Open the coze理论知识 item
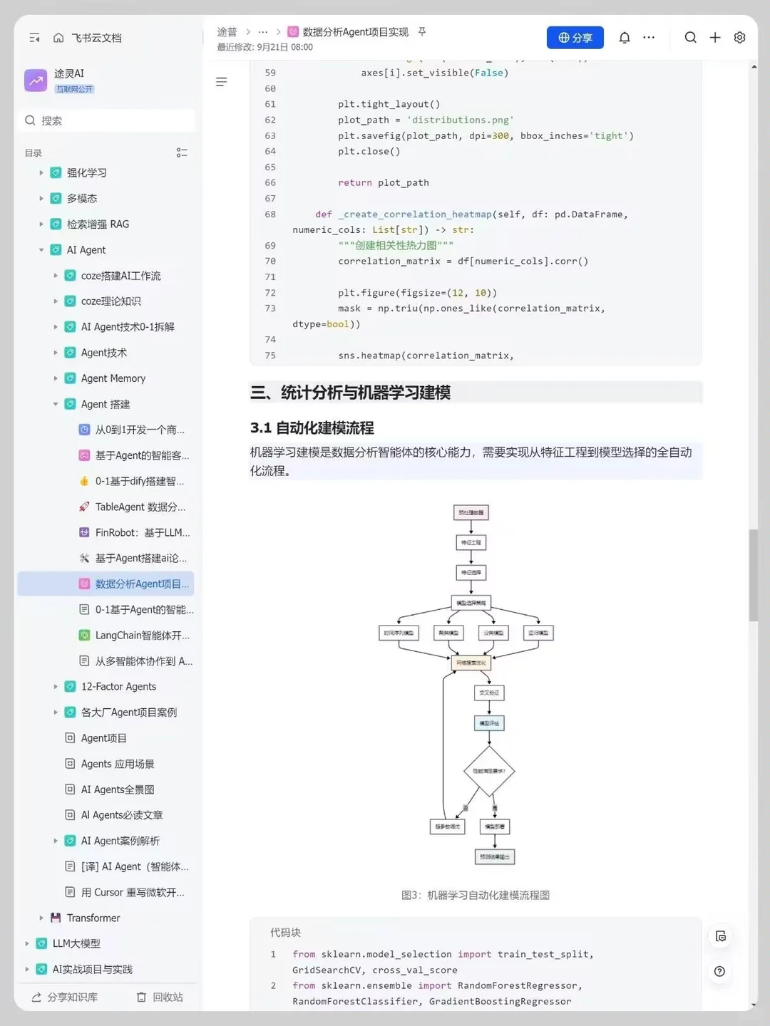The width and height of the screenshot is (770, 1026). pos(111,301)
